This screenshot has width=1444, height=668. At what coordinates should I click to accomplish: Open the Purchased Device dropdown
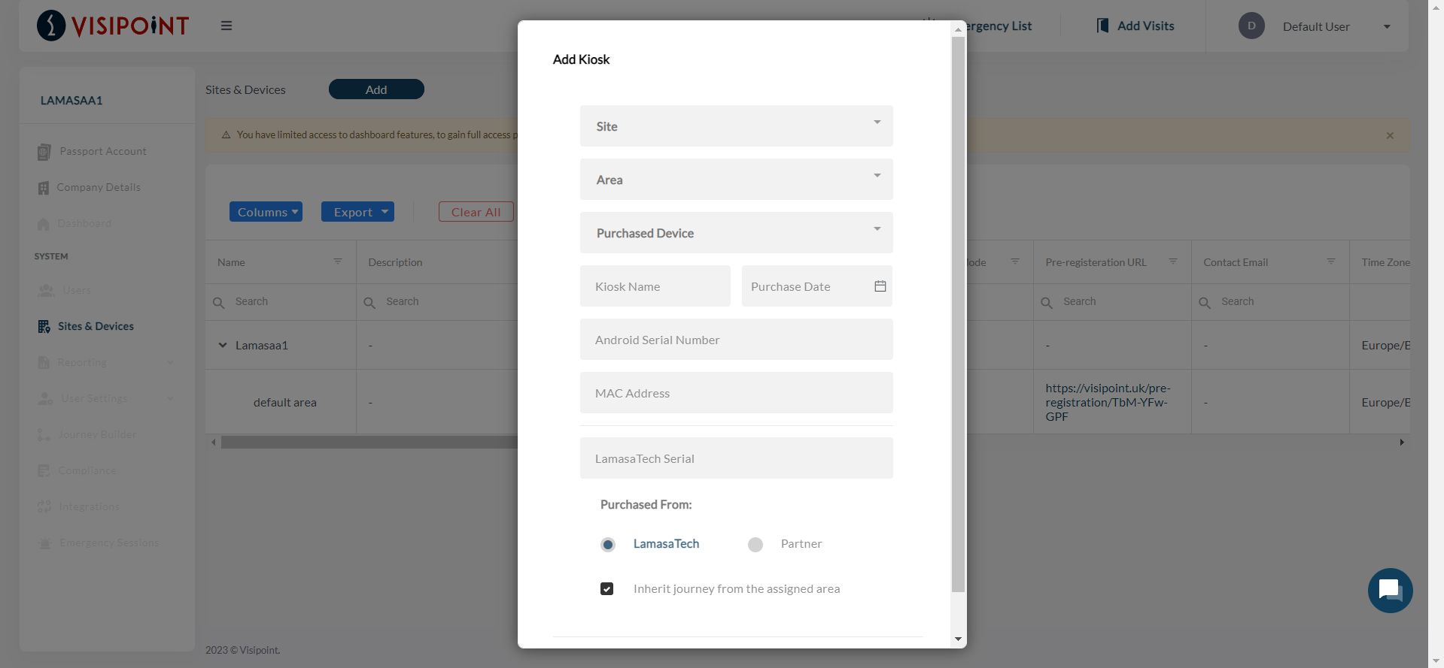(x=735, y=233)
